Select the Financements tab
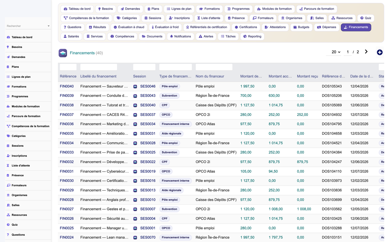This screenshot has height=242, width=391. [x=356, y=27]
